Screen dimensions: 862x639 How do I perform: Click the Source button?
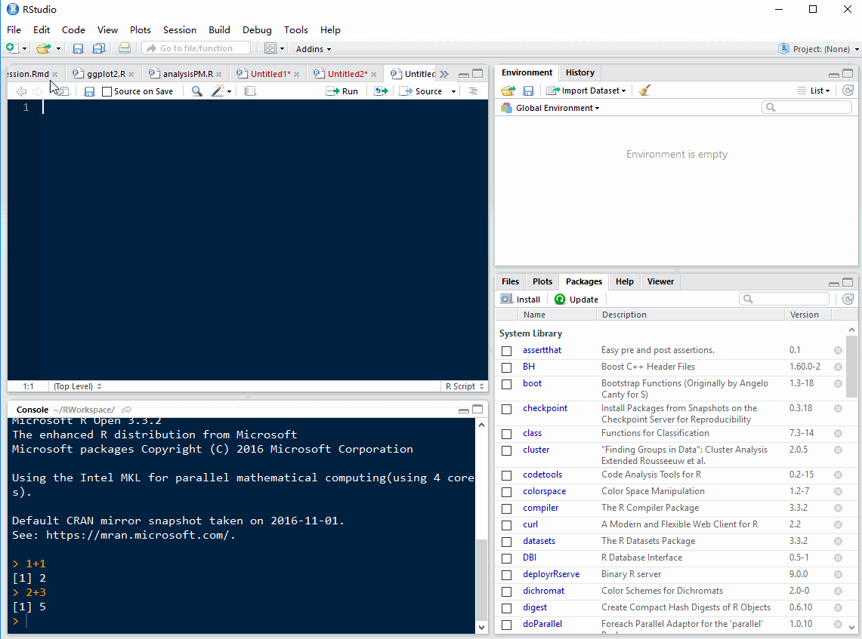pos(421,91)
